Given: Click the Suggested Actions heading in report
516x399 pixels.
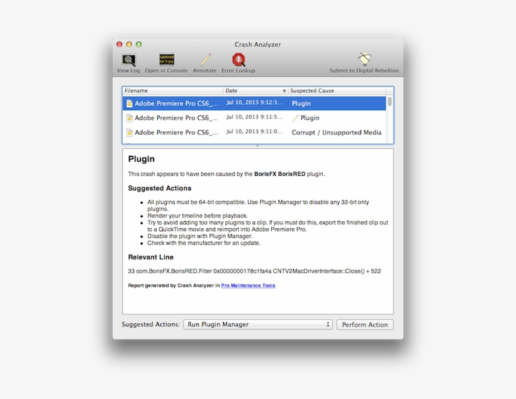Looking at the screenshot, I should tap(160, 188).
